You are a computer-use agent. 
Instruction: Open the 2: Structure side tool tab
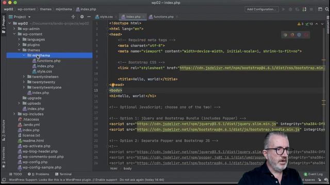pos(4,130)
